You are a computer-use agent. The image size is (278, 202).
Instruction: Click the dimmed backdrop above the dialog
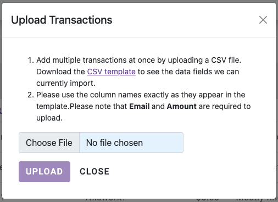139,1
